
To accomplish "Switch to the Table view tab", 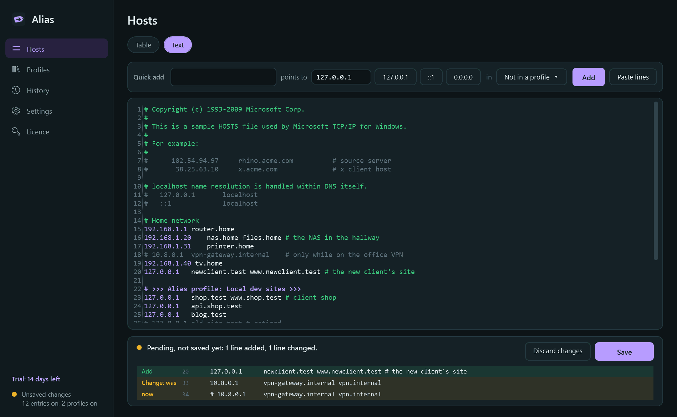I will click(143, 45).
